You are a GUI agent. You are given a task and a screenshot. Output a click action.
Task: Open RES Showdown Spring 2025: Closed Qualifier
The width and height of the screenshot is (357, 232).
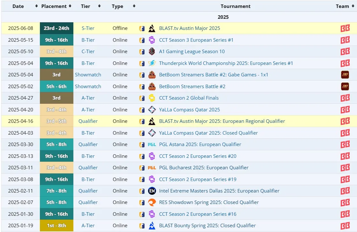click(209, 202)
